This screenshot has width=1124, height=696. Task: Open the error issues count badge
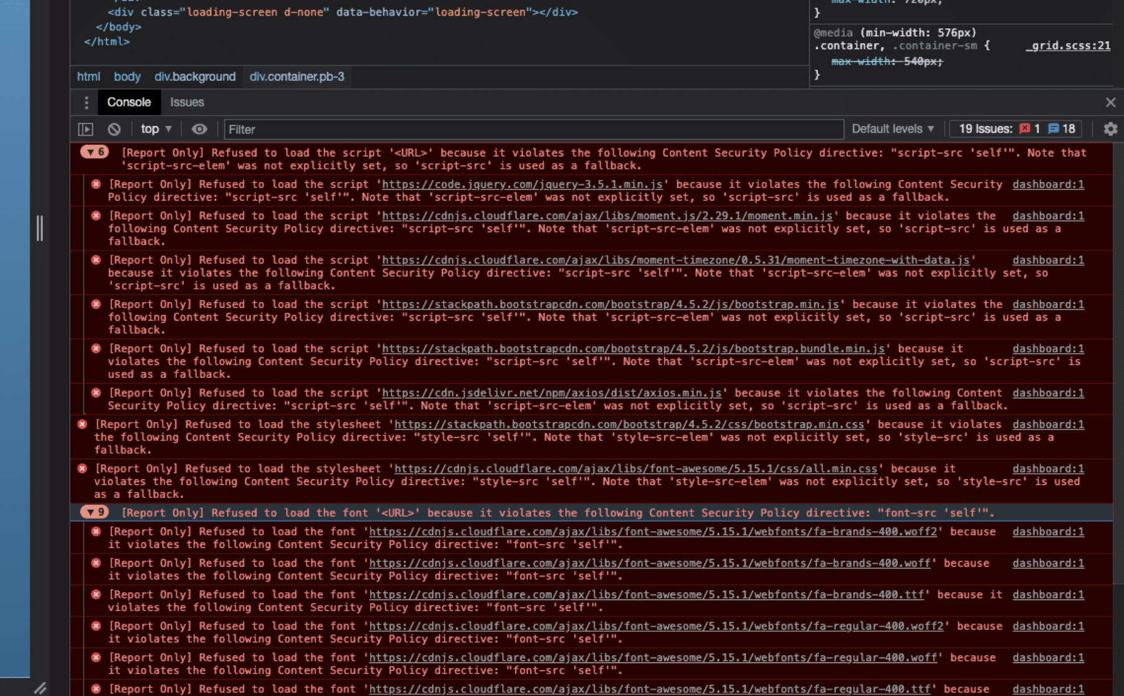pyautogui.click(x=1029, y=129)
